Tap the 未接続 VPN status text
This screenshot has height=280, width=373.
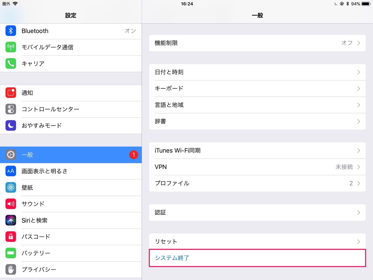[344, 167]
